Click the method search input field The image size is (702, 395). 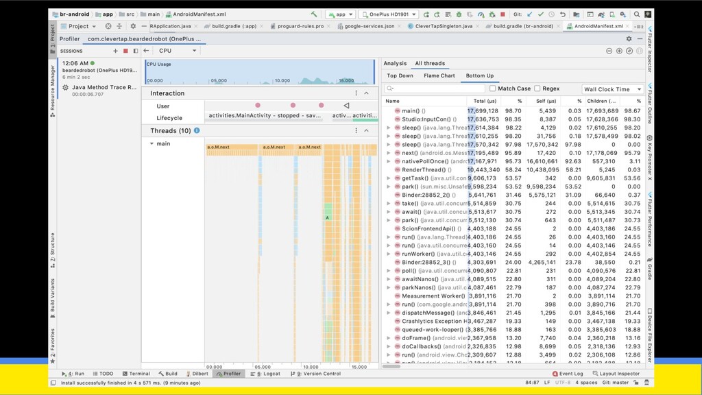435,88
